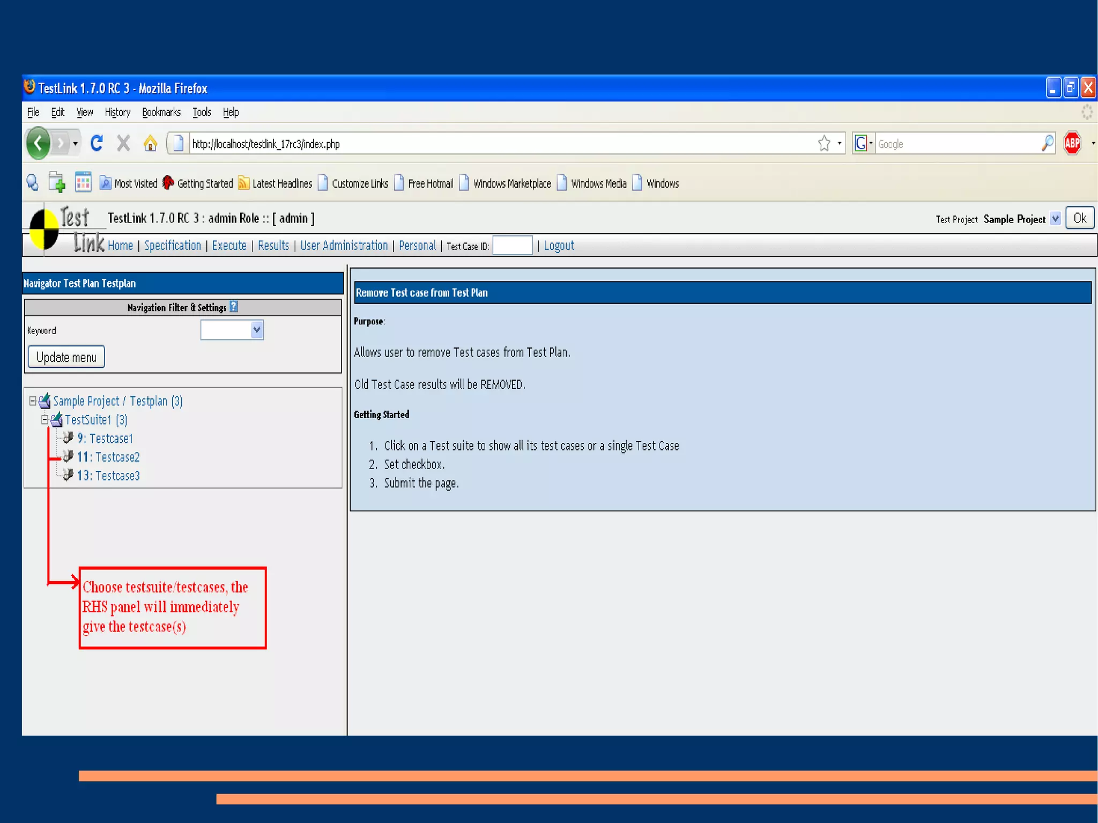Click the magnifier icon in bookmarks toolbar

33,183
